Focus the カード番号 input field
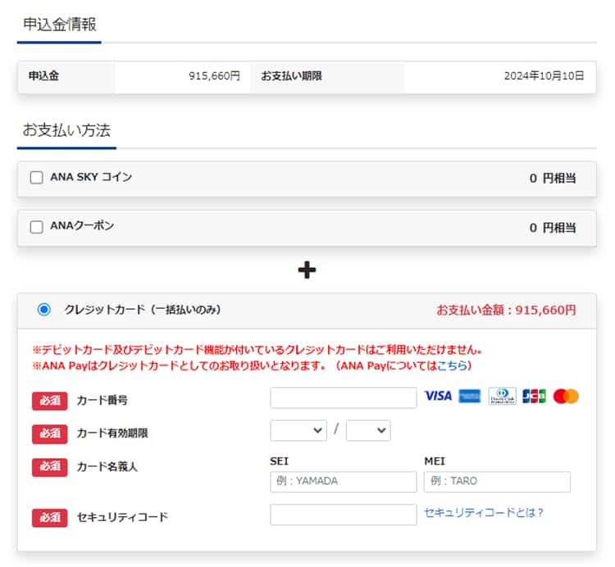615x567 pixels. (343, 398)
